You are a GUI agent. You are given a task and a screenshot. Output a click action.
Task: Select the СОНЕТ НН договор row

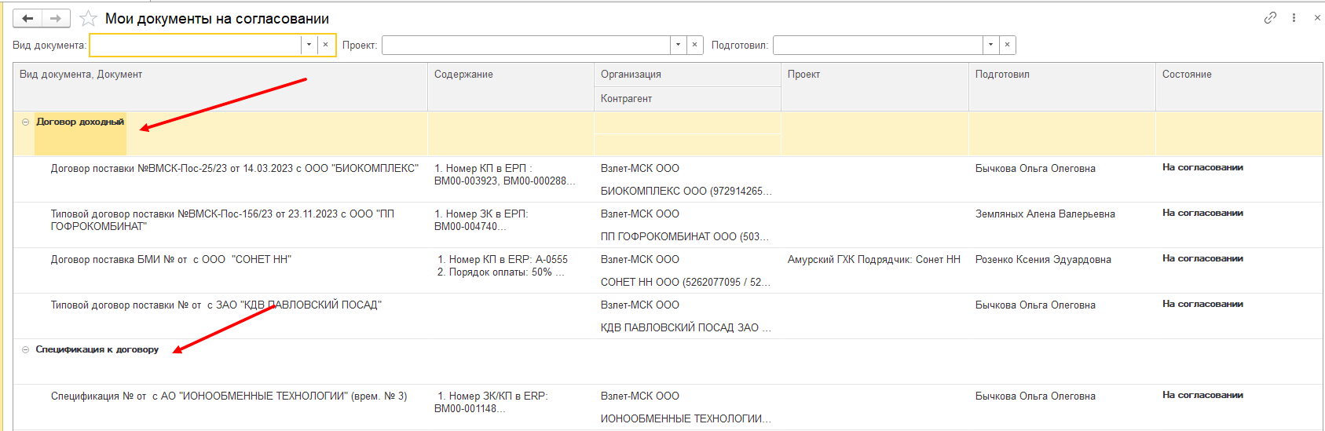point(668,271)
